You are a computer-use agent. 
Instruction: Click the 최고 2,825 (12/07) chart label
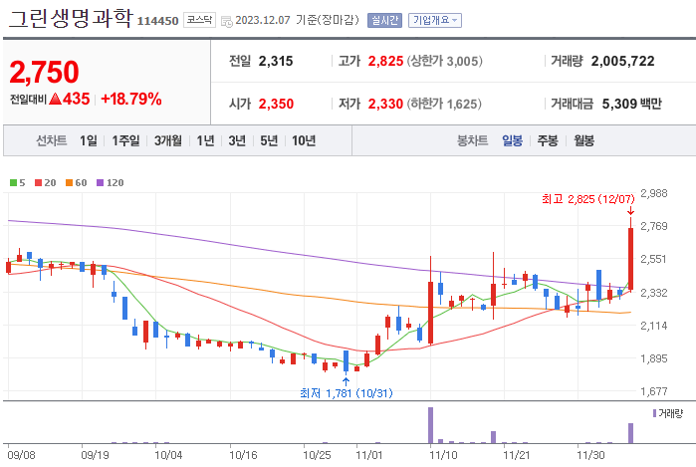[x=588, y=199]
